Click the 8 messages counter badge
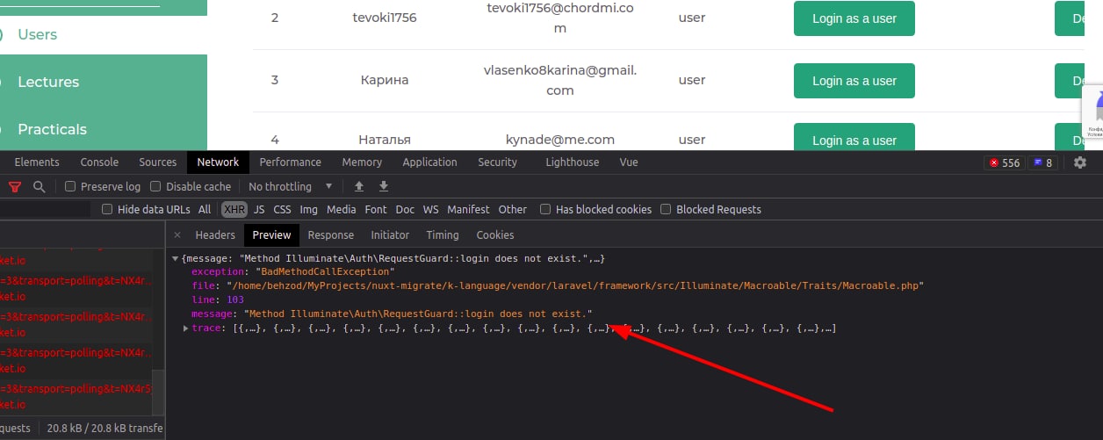1103x440 pixels. [x=1042, y=162]
